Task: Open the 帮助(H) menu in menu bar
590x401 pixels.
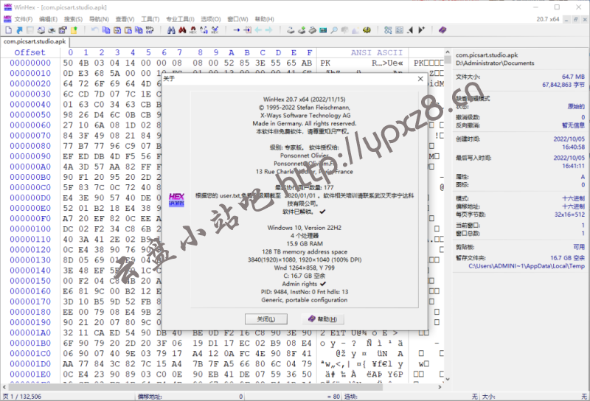Action: point(265,19)
